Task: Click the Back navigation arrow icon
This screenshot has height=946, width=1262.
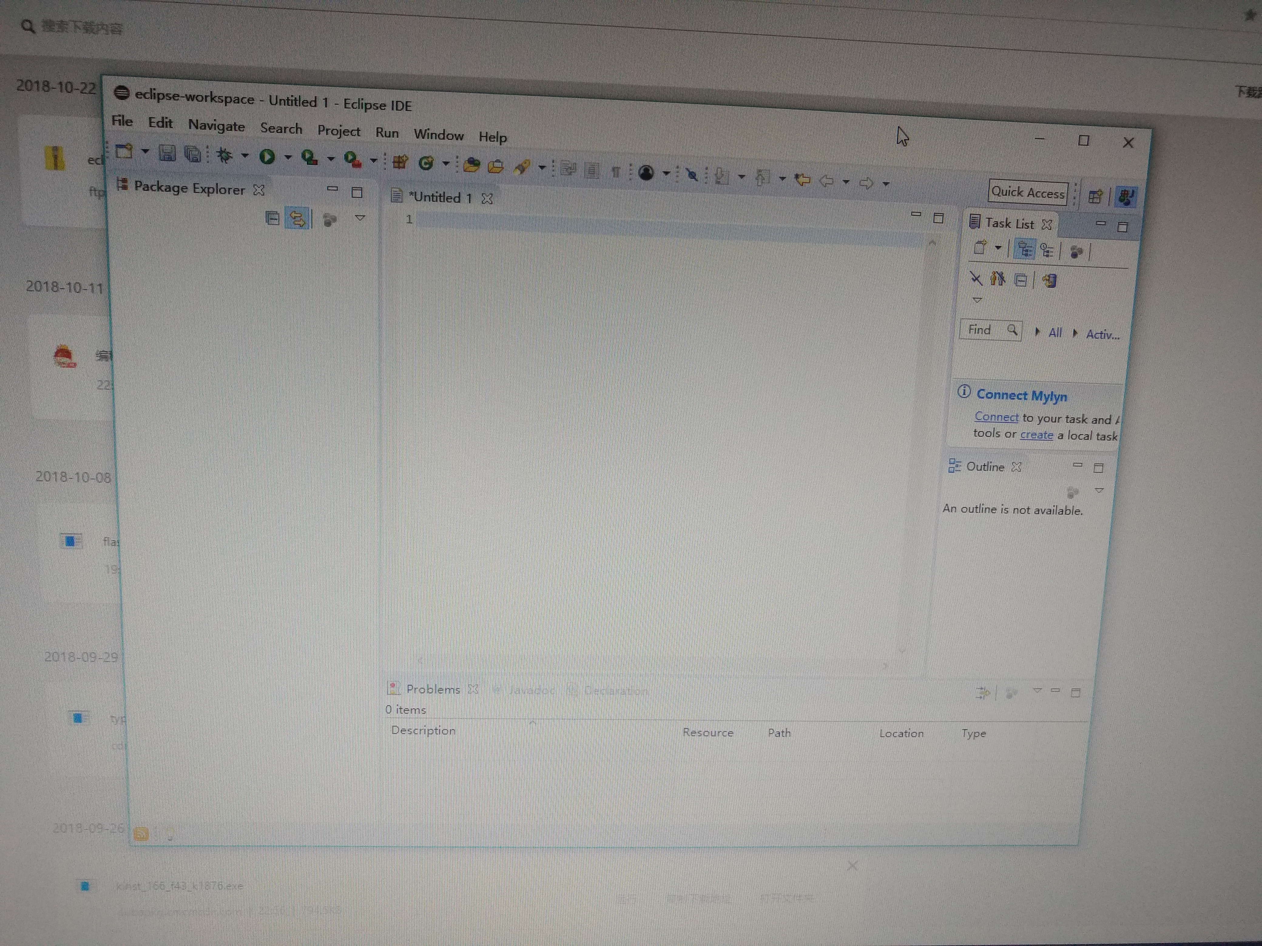Action: coord(826,181)
